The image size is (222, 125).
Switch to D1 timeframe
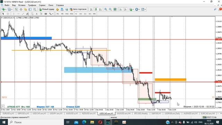85,14
